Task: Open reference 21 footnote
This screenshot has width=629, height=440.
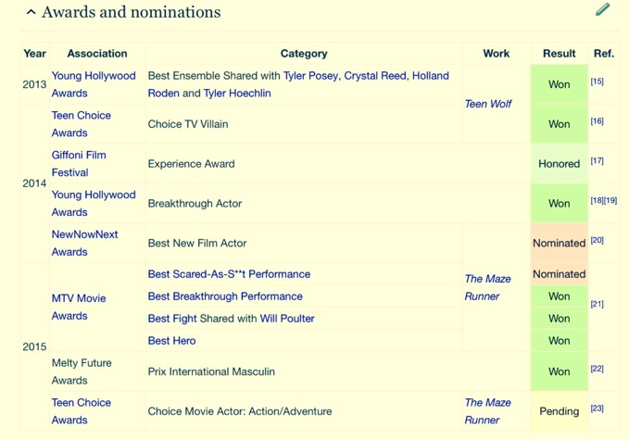Action: [597, 304]
